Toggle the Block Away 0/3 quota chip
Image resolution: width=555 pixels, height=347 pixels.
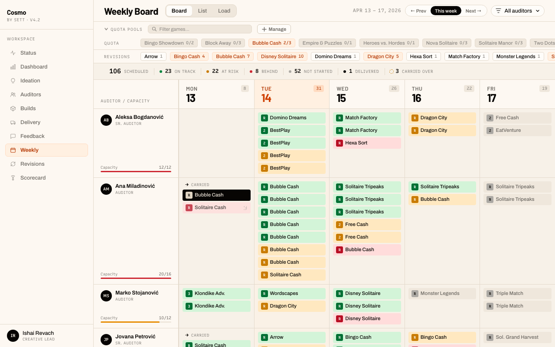pos(223,43)
